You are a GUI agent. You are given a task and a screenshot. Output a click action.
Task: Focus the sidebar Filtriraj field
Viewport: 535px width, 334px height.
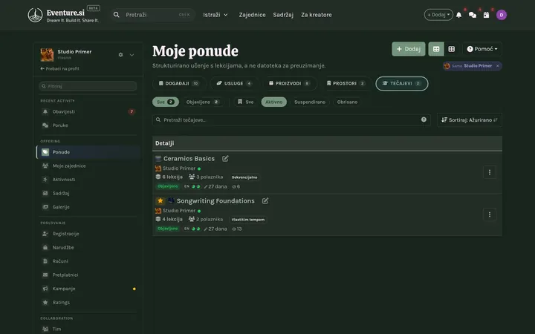(x=88, y=86)
